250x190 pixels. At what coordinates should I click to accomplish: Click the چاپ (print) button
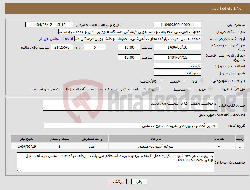[139, 181]
